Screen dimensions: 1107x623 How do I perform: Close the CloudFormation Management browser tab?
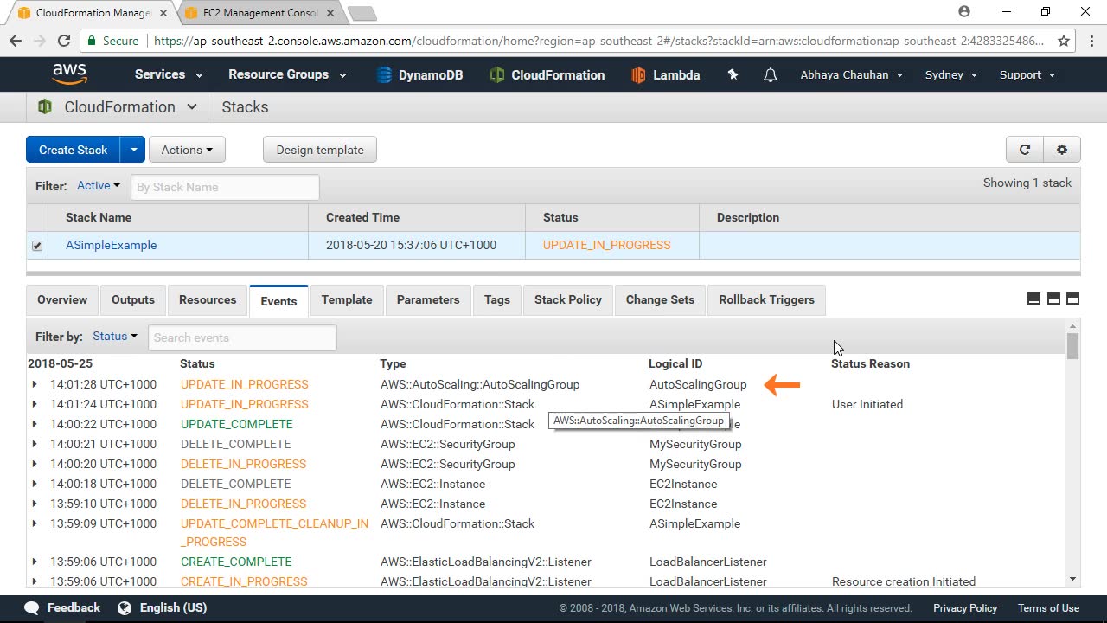click(163, 13)
